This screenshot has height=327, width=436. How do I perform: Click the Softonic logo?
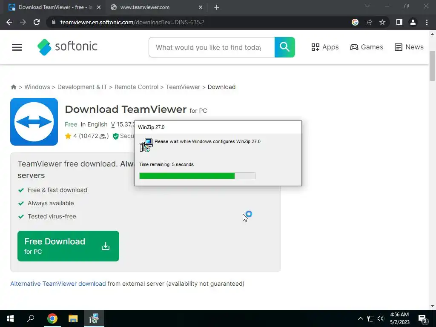pyautogui.click(x=67, y=47)
